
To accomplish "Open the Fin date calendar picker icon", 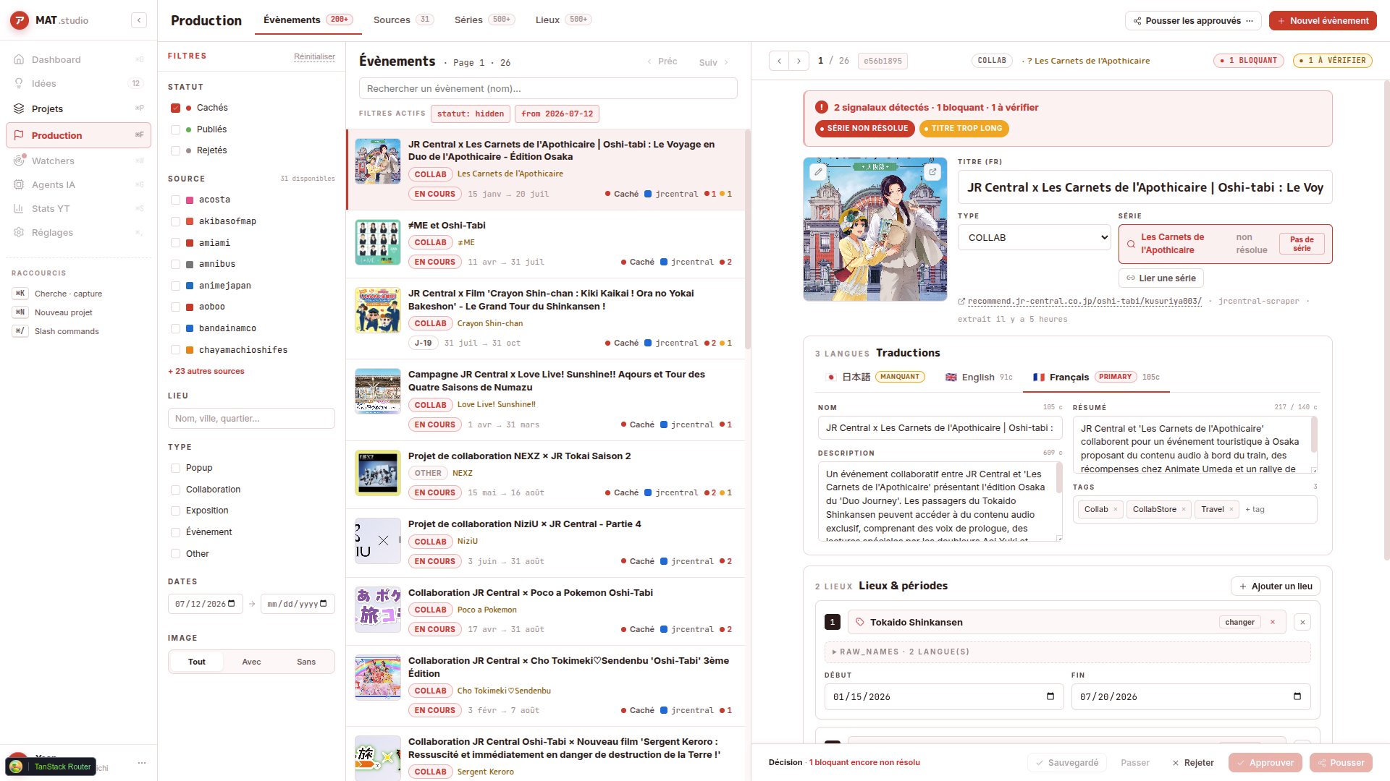I will (x=1297, y=696).
